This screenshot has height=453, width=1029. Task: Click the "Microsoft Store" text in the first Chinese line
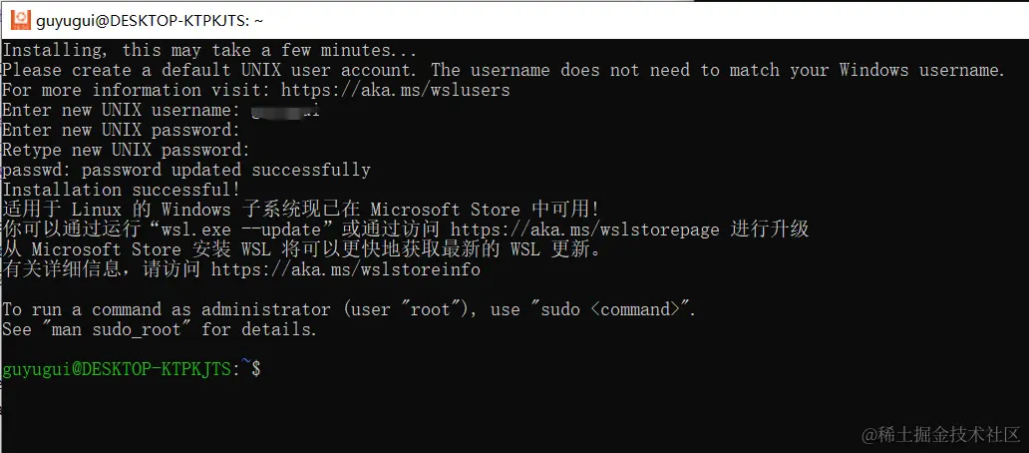445,210
